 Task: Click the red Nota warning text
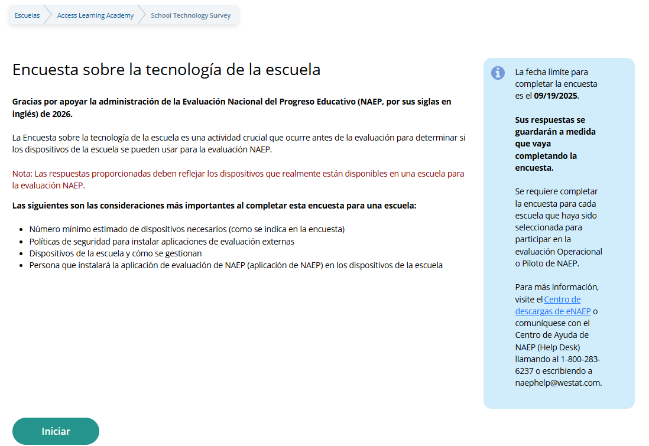[238, 180]
